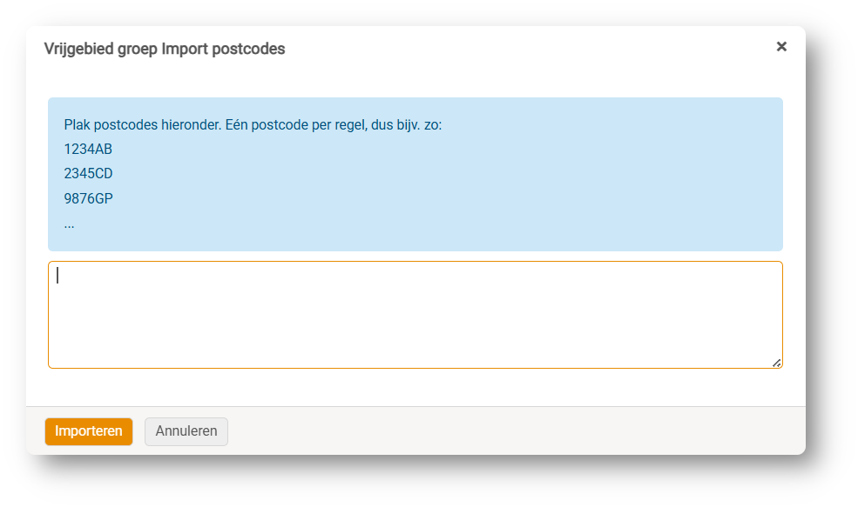Click the dialog title 'Vrijgebied groep Import postcodes'
Image resolution: width=858 pixels, height=507 pixels.
coord(165,49)
